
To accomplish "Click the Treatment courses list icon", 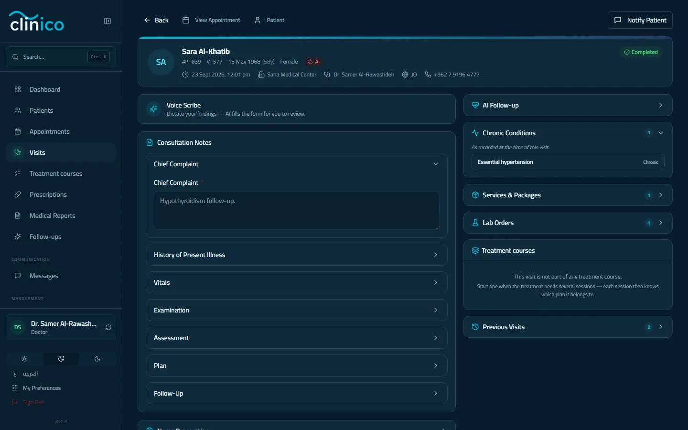I will point(18,173).
